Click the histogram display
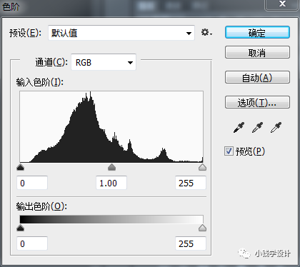This screenshot has height=267, width=300. pyautogui.click(x=111, y=126)
